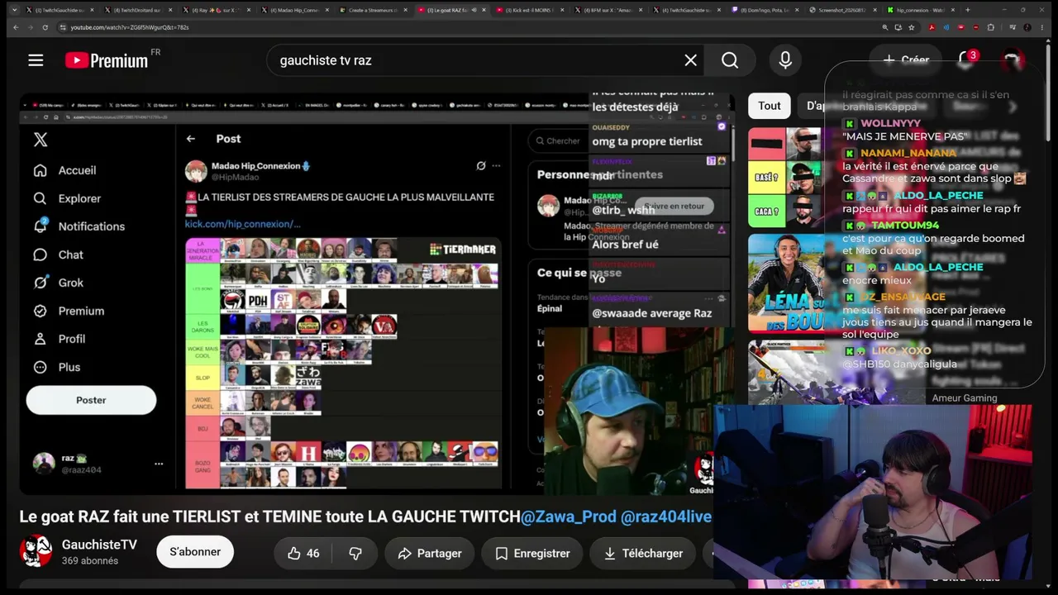Viewport: 1058px width, 595px height.
Task: Click the Poster button in the video
Action: point(91,400)
